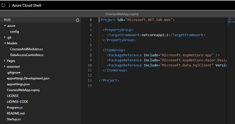
Task: Open the appsettings.json file
Action: click(x=18, y=84)
